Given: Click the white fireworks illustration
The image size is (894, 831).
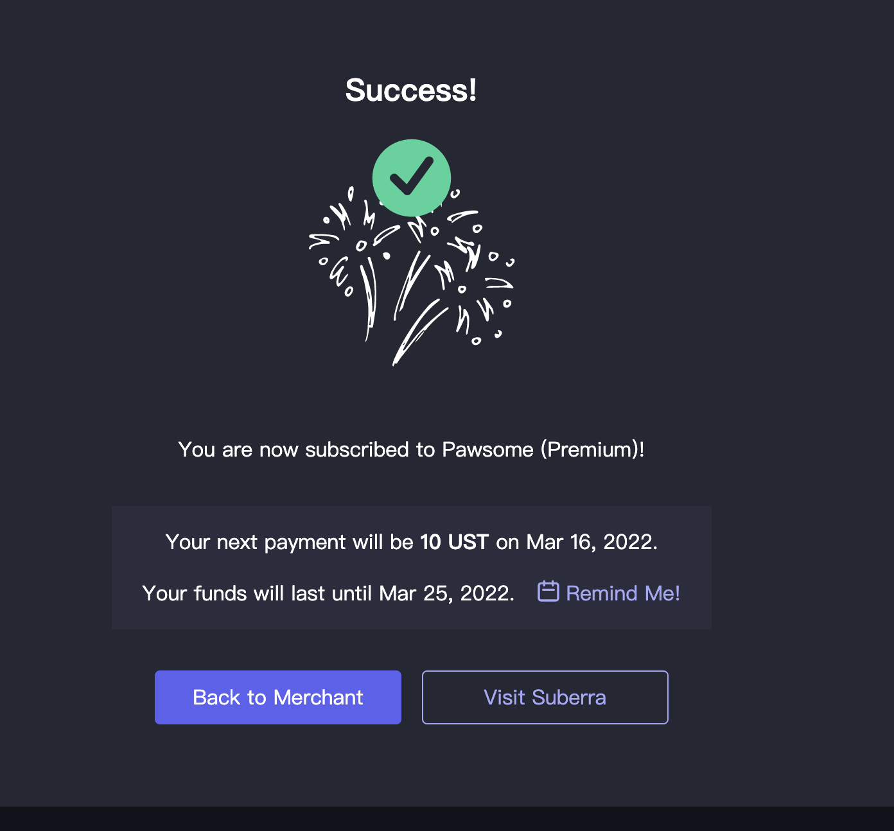Looking at the screenshot, I should pyautogui.click(x=411, y=283).
